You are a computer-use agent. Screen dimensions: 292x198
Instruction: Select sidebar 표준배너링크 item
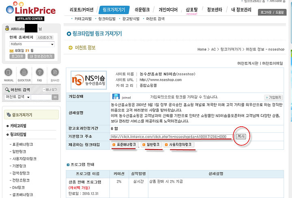[x=23, y=145]
